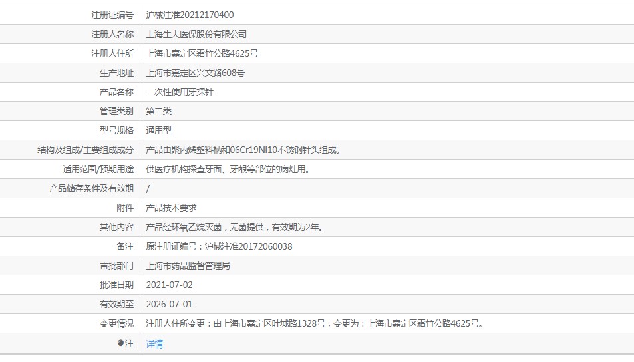Image resolution: width=634 pixels, height=362 pixels.
Task: Click the 有效期至 label
Action: pyautogui.click(x=117, y=304)
